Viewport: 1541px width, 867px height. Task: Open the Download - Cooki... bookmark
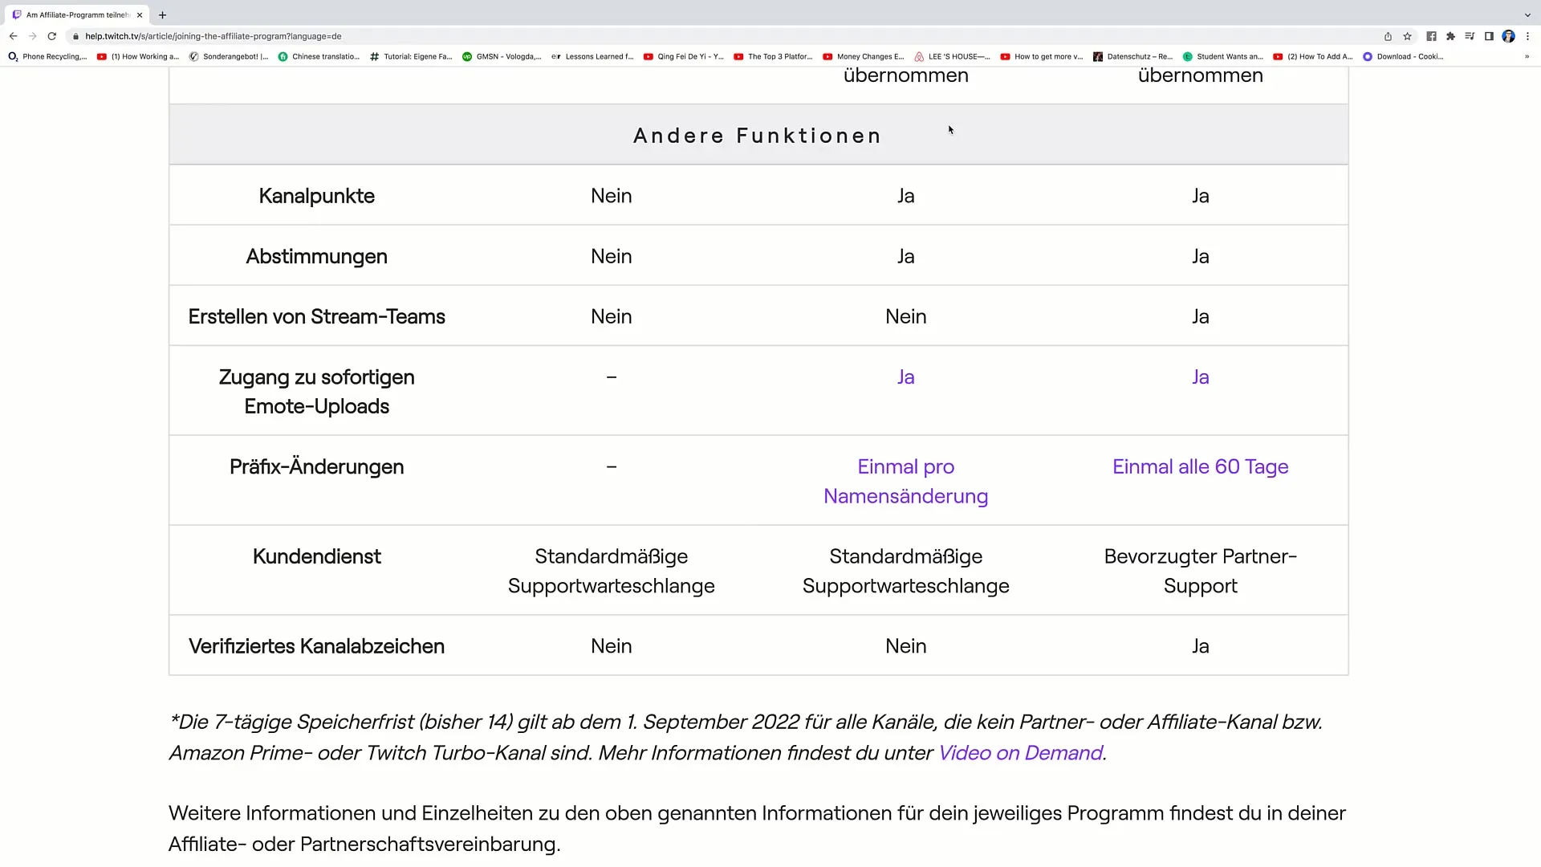coord(1404,57)
